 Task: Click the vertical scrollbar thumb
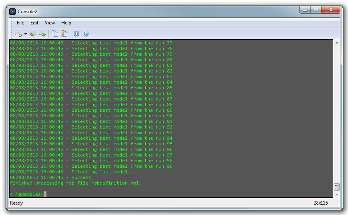[x=336, y=187]
